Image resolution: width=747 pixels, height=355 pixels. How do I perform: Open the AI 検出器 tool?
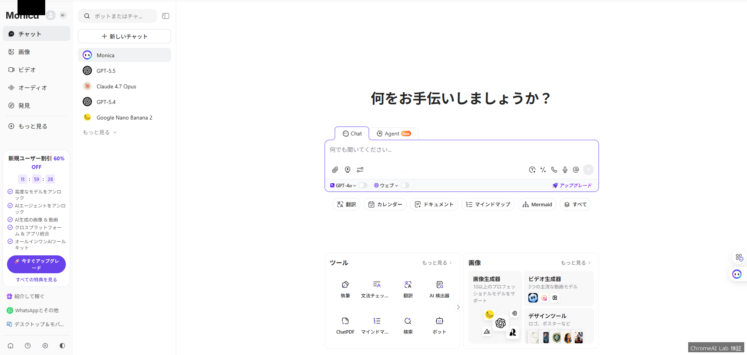(439, 289)
